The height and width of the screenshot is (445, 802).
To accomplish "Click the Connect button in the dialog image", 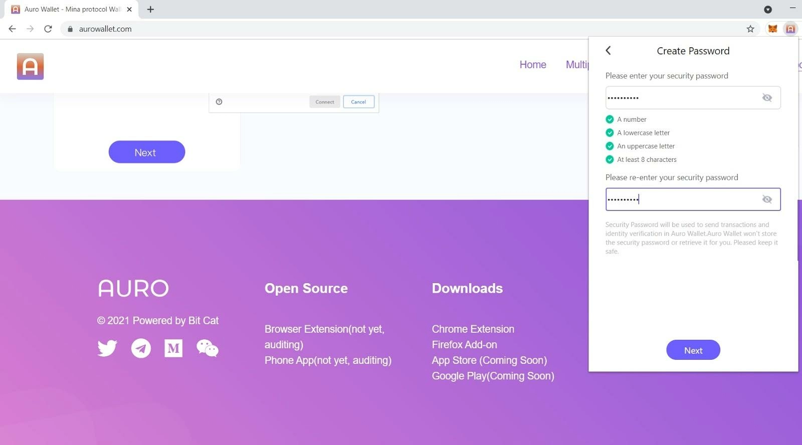I will [x=324, y=102].
